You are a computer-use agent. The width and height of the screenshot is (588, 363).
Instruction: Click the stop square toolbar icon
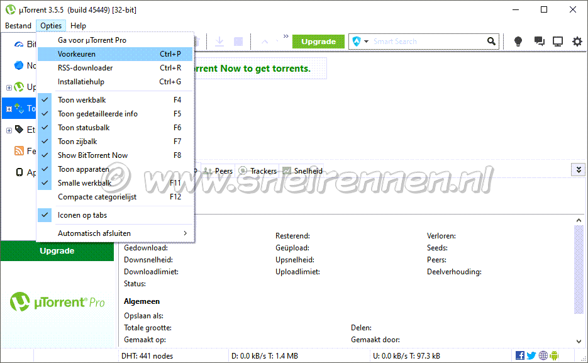pyautogui.click(x=238, y=42)
